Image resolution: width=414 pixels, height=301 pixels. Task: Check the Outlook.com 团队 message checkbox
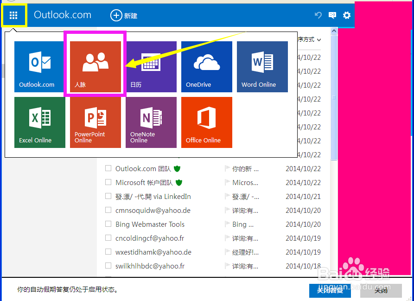pos(108,168)
